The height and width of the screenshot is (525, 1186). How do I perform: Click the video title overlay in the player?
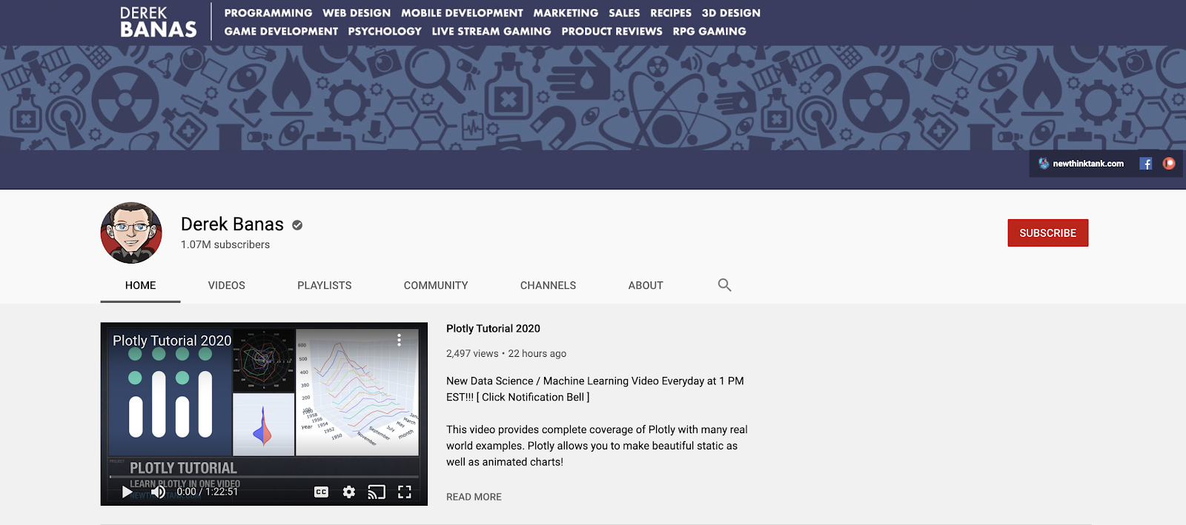pyautogui.click(x=172, y=341)
